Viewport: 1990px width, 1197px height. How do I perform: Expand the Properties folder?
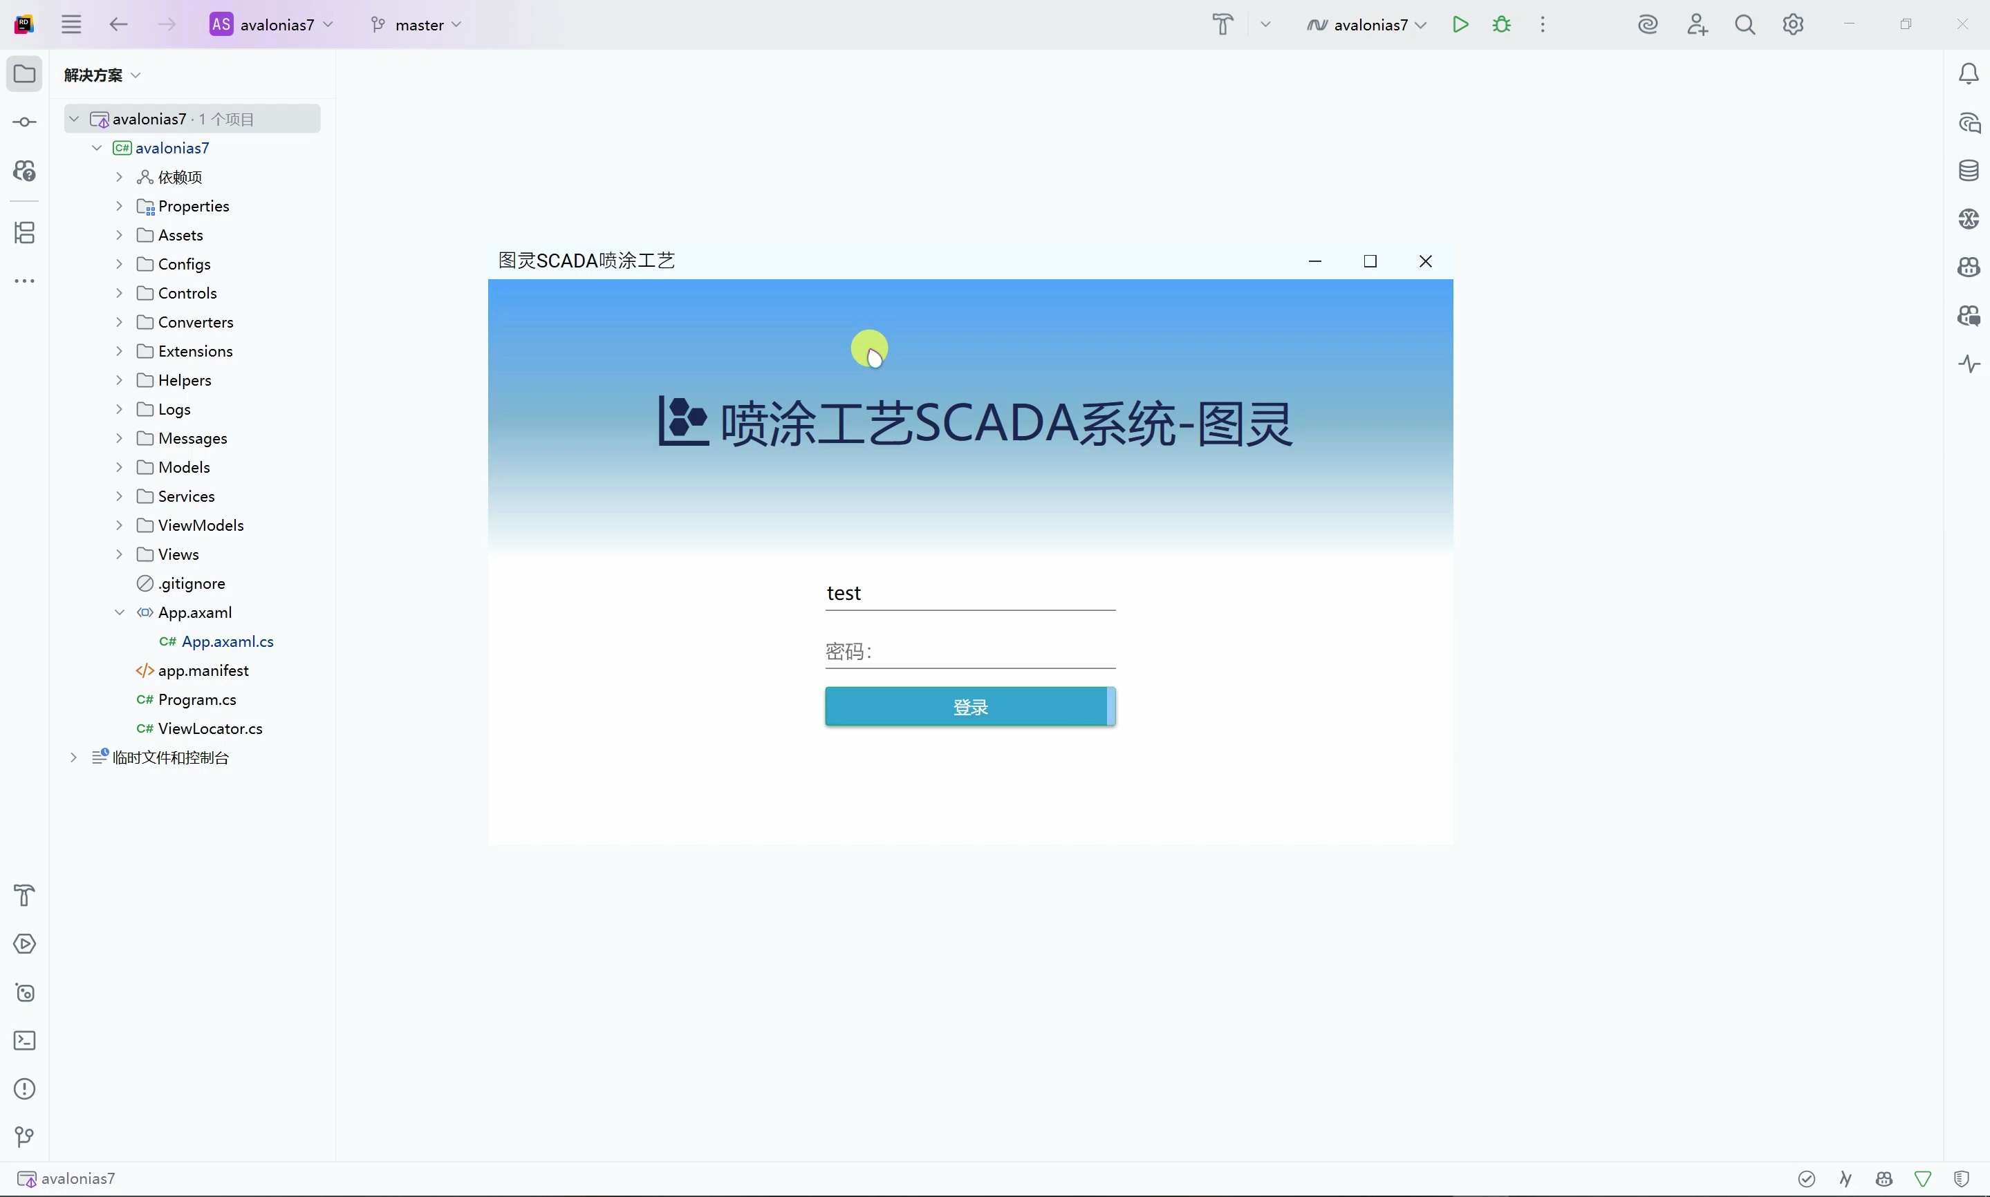click(120, 207)
